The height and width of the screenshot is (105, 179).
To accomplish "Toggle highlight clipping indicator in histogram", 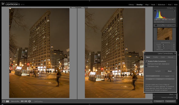I will (x=174, y=11).
